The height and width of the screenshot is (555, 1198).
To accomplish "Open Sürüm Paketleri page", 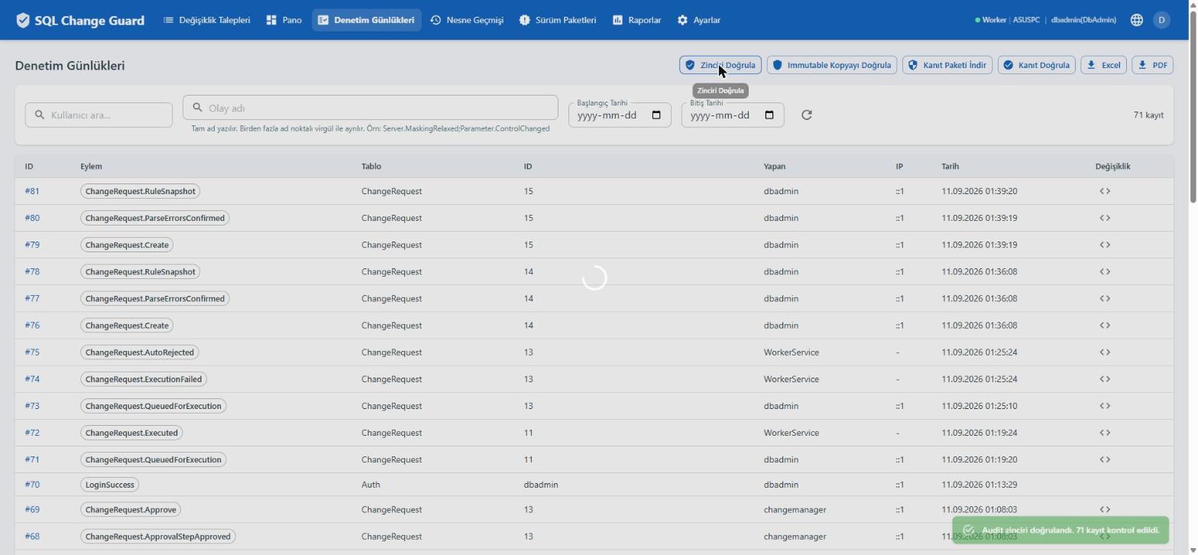I will tap(557, 21).
